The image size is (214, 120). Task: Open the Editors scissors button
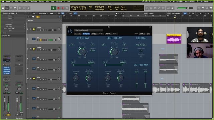click(x=28, y=8)
